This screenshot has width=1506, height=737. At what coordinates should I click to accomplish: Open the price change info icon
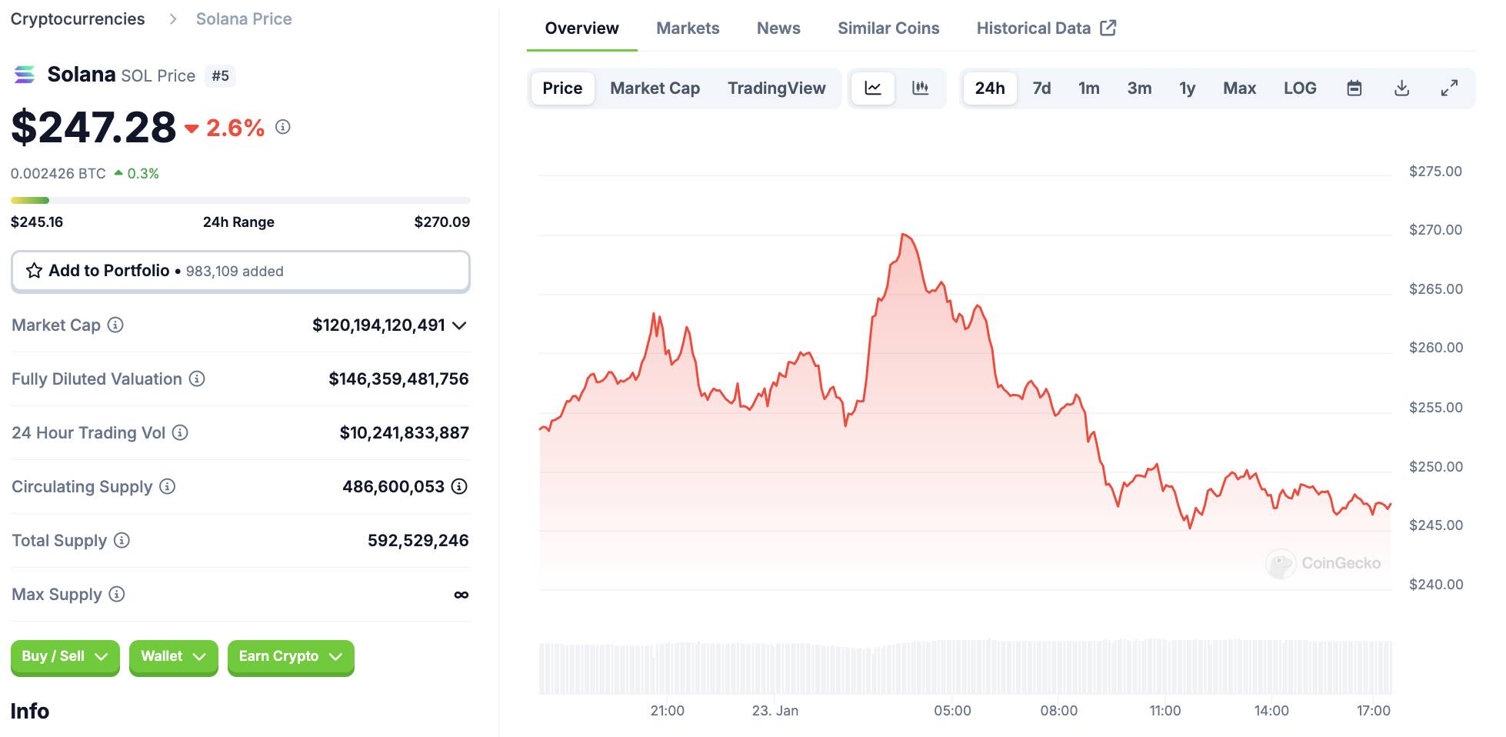tap(283, 127)
